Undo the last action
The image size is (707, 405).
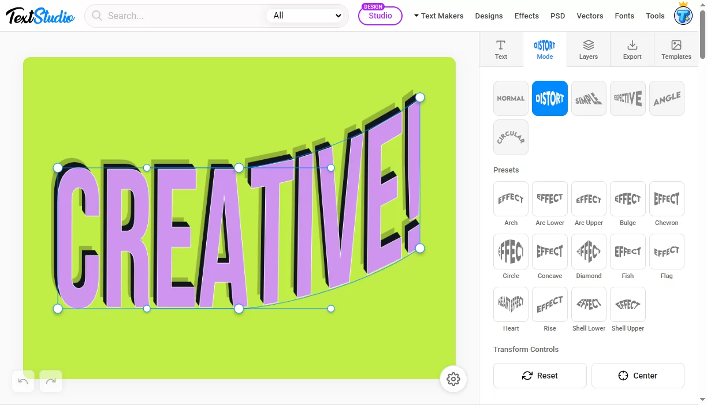(x=23, y=381)
